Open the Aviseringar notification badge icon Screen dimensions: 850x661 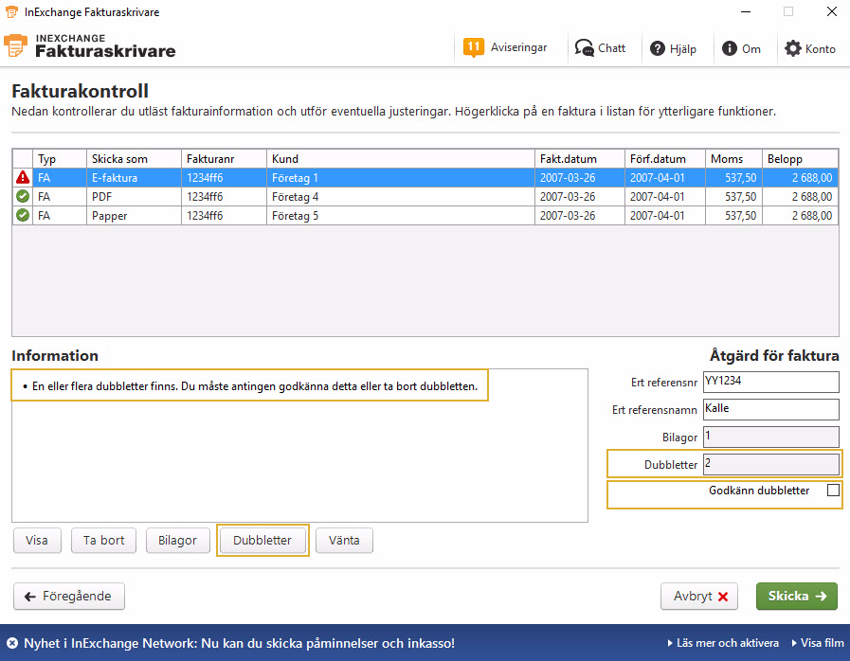pyautogui.click(x=473, y=47)
